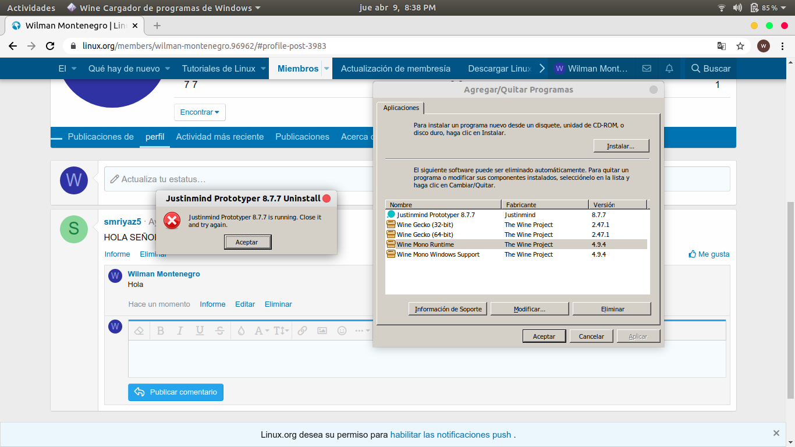Open Chrome three-dot menu
The image size is (795, 447).
(783, 46)
